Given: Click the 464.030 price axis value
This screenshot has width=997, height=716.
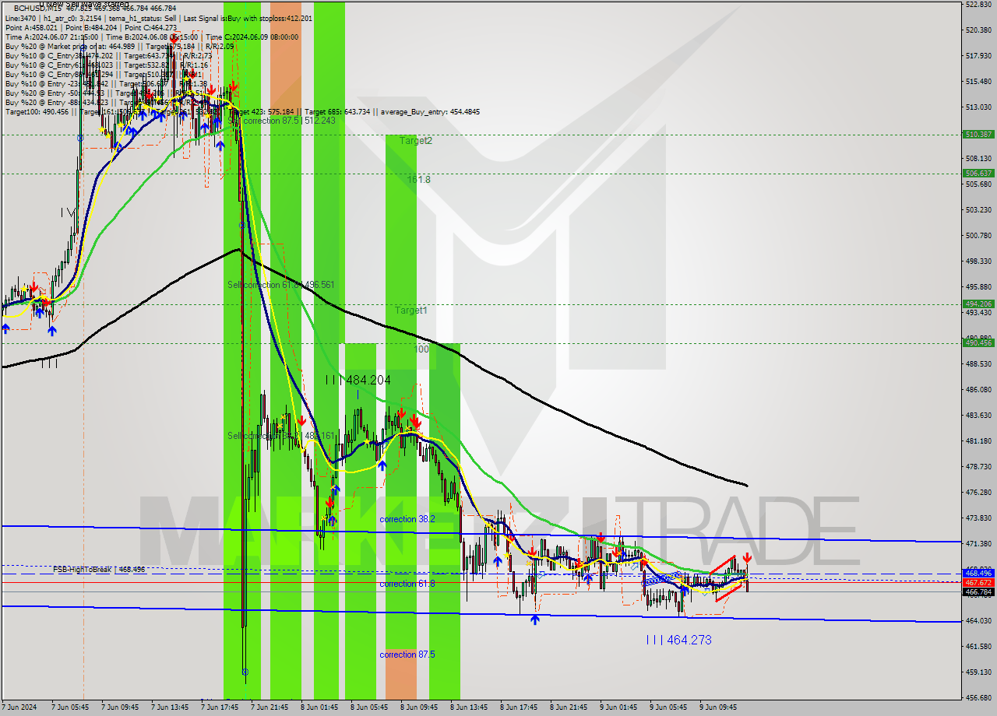Looking at the screenshot, I should click(978, 620).
